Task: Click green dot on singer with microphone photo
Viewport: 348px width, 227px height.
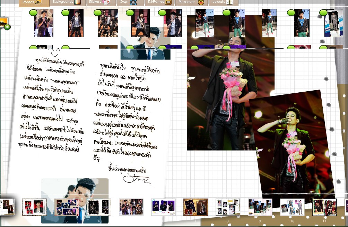Action: click(33, 12)
